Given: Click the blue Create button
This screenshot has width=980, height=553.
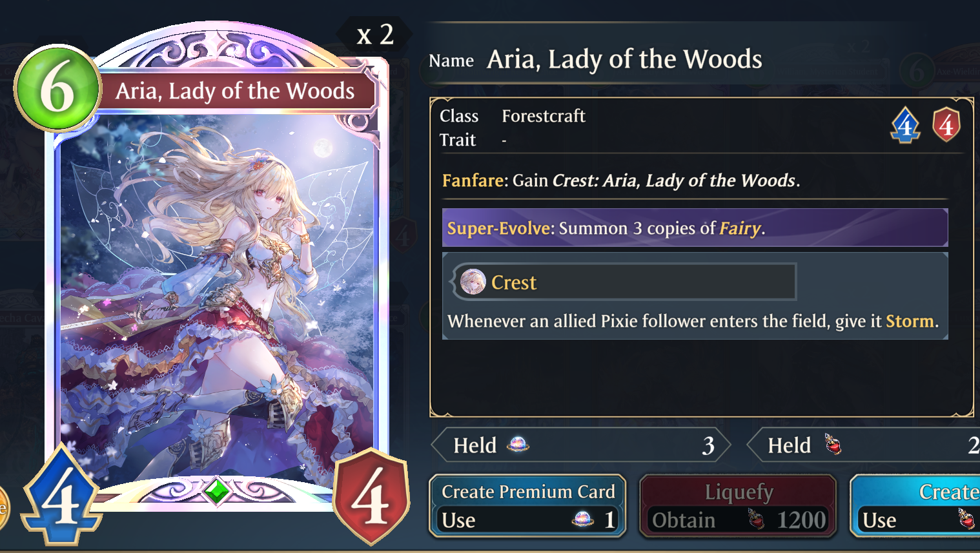Looking at the screenshot, I should tap(915, 506).
